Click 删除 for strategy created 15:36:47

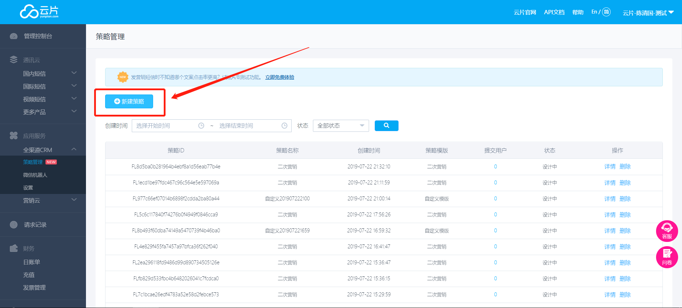tap(625, 263)
